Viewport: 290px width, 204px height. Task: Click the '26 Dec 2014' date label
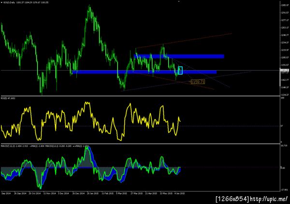pyautogui.click(x=79, y=193)
